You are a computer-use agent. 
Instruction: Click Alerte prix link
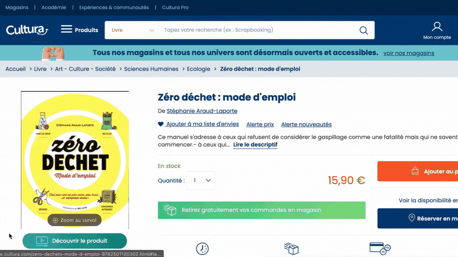tap(260, 124)
